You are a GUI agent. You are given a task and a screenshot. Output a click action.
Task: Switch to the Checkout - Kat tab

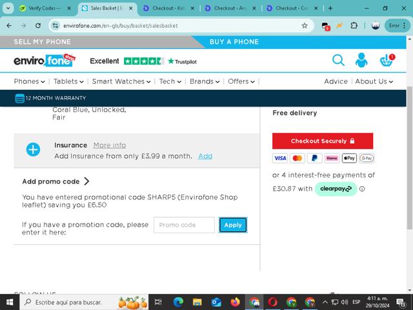[x=169, y=8]
